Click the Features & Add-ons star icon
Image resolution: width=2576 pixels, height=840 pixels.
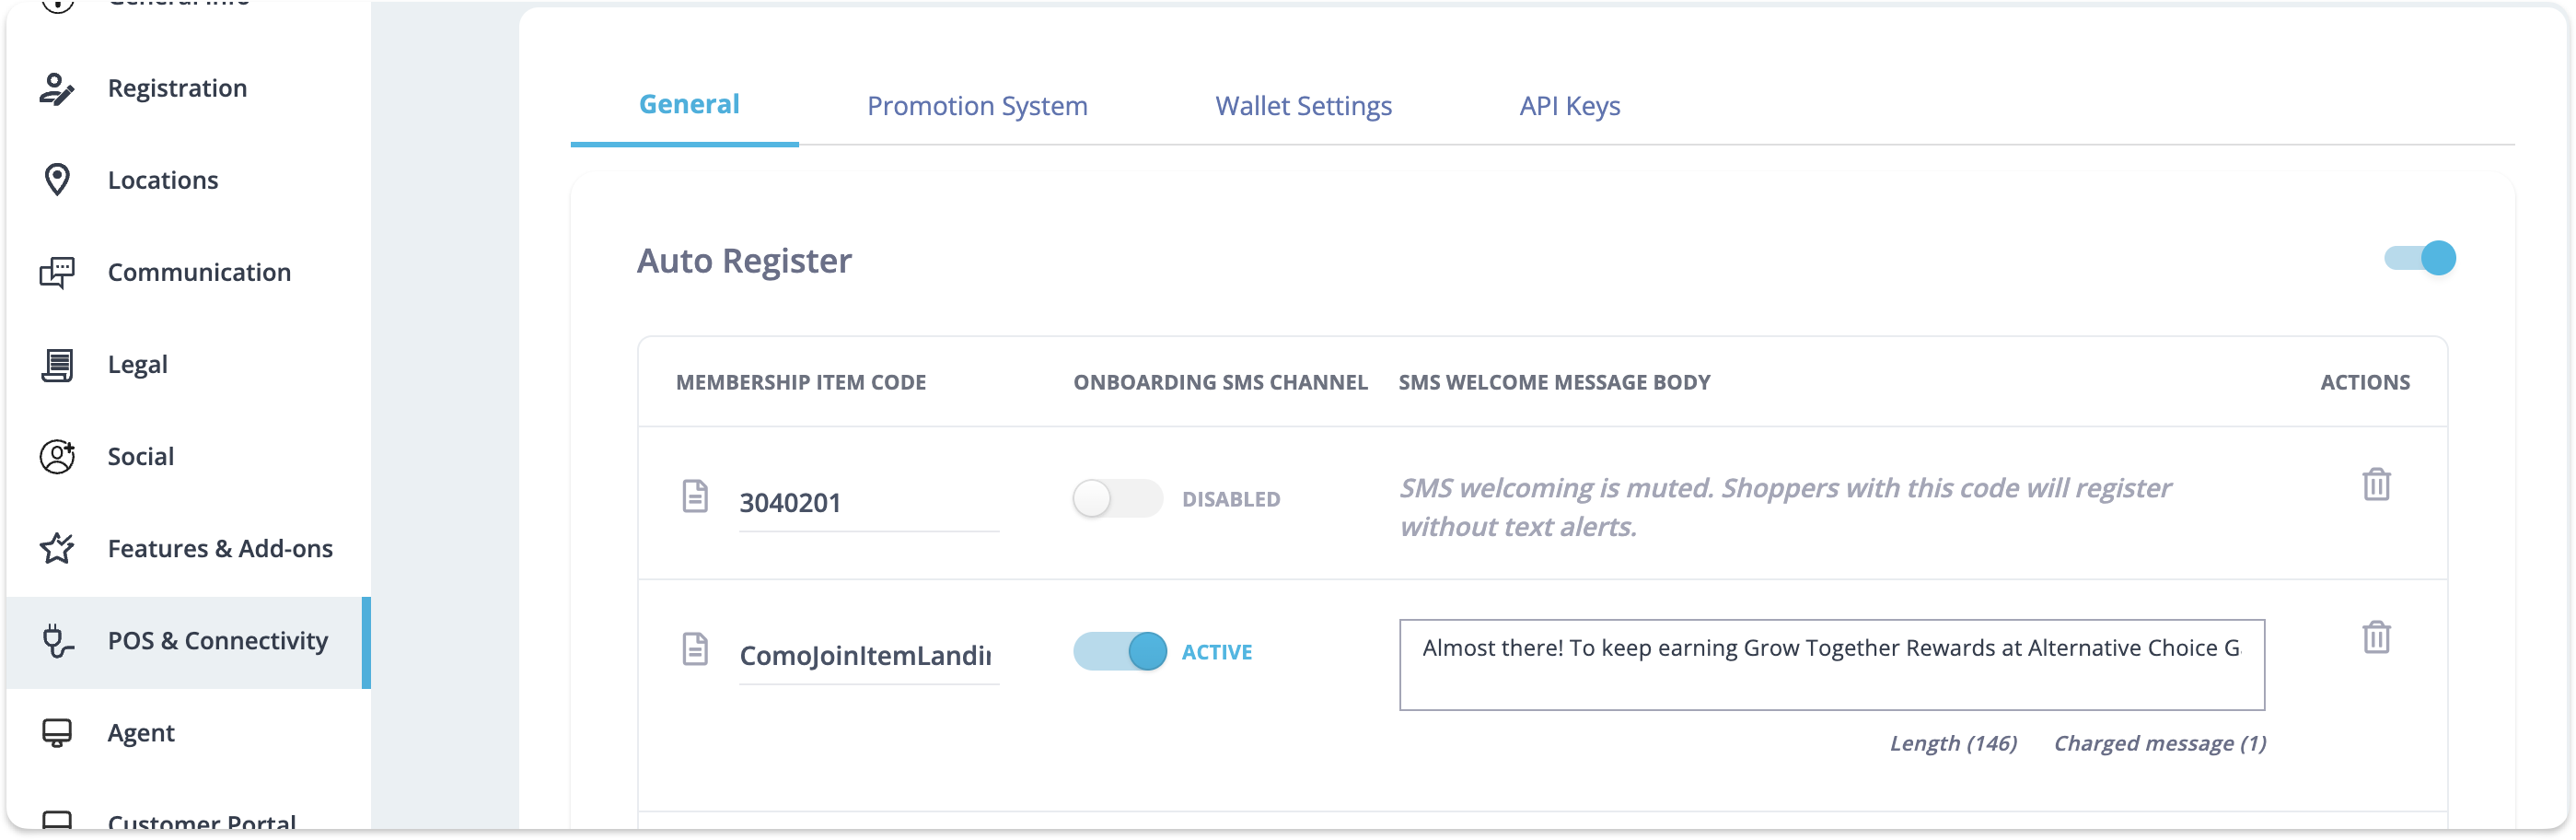tap(57, 548)
